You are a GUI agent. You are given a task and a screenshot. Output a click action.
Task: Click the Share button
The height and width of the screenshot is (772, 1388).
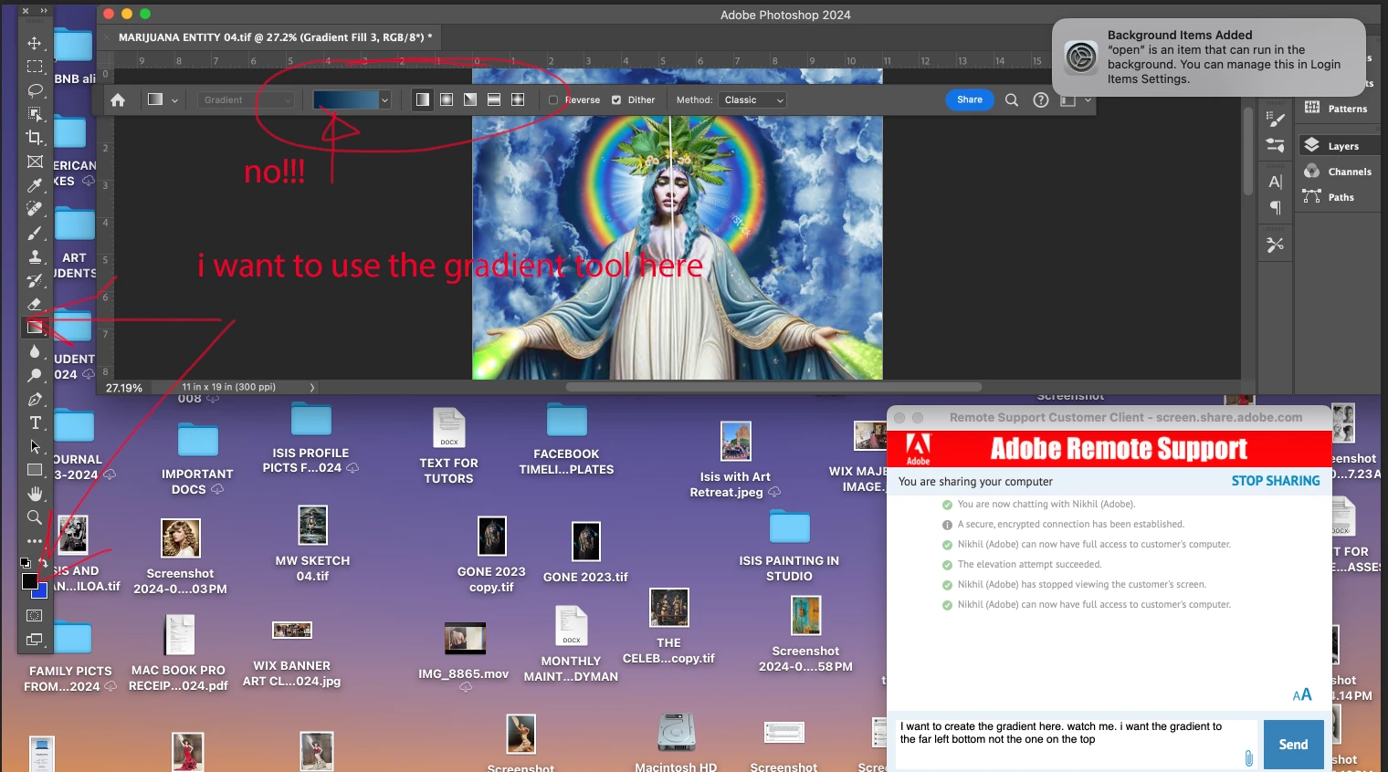[970, 99]
